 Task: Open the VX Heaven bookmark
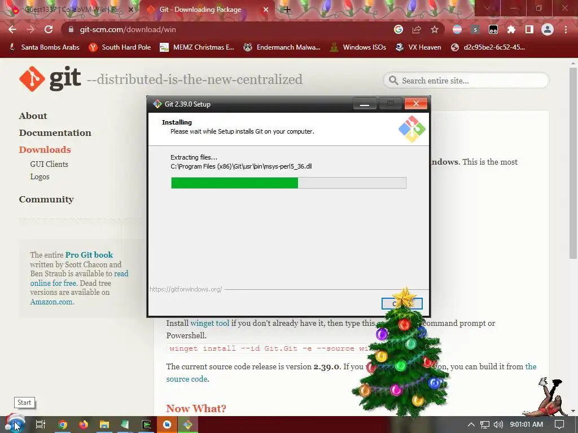[418, 47]
